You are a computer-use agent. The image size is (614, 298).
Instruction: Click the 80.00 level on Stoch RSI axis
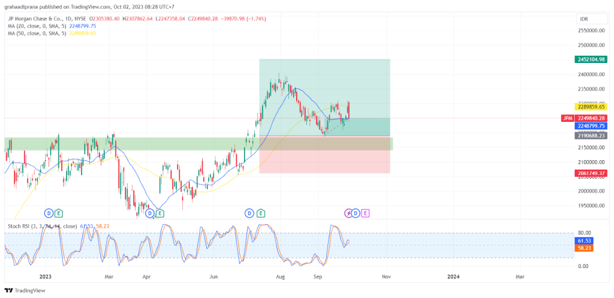(x=584, y=233)
